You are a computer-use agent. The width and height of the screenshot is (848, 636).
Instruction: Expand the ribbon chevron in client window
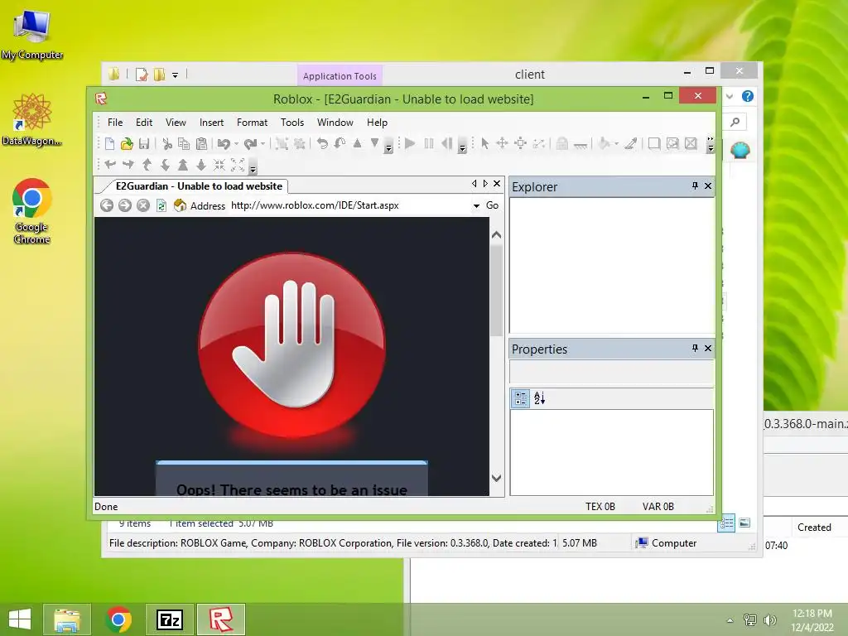[730, 96]
